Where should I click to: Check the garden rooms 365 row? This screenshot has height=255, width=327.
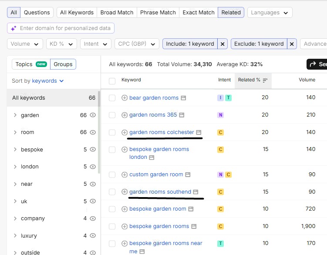[x=112, y=115]
